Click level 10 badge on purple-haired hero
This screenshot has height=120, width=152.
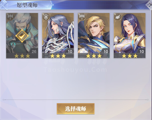pos(70,51)
